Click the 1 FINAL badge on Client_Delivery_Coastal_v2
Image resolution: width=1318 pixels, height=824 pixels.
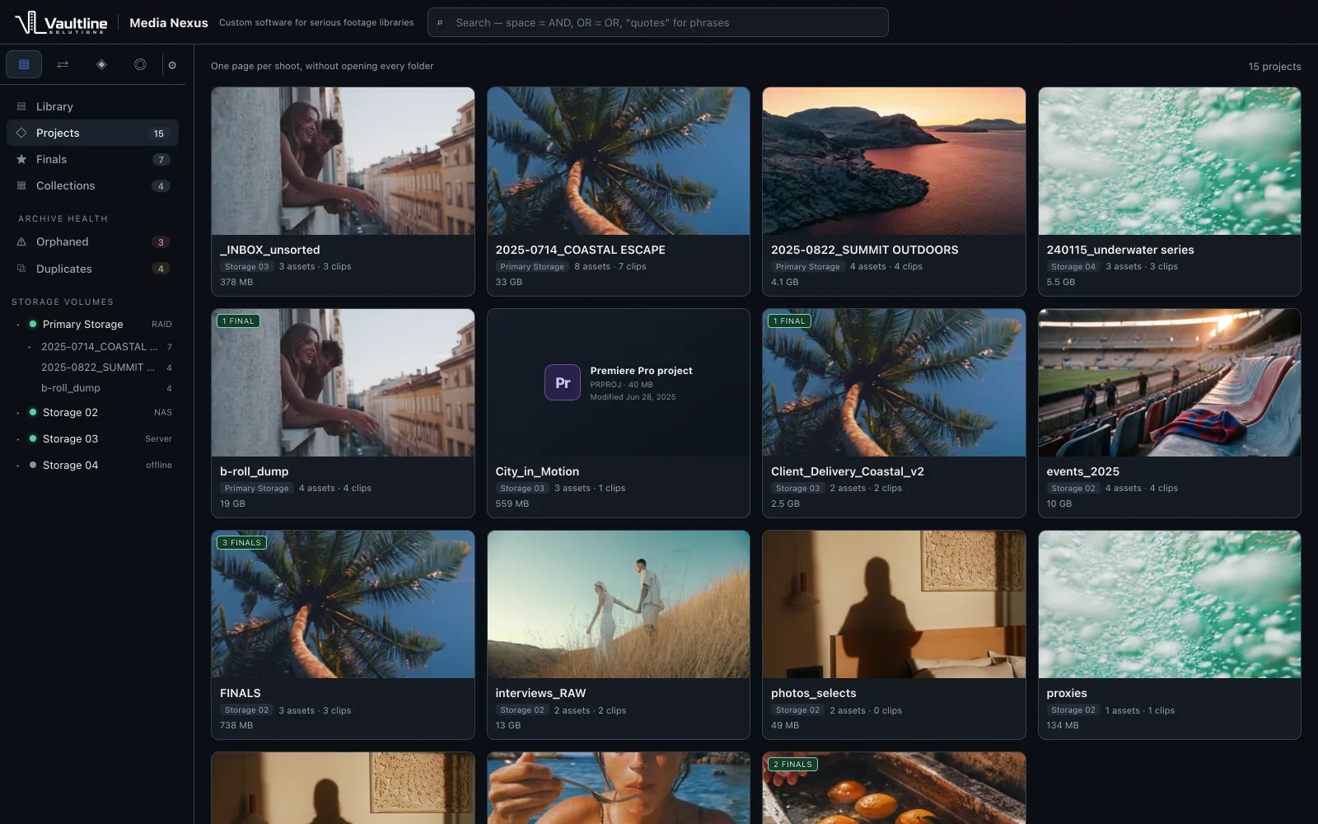[x=789, y=321]
